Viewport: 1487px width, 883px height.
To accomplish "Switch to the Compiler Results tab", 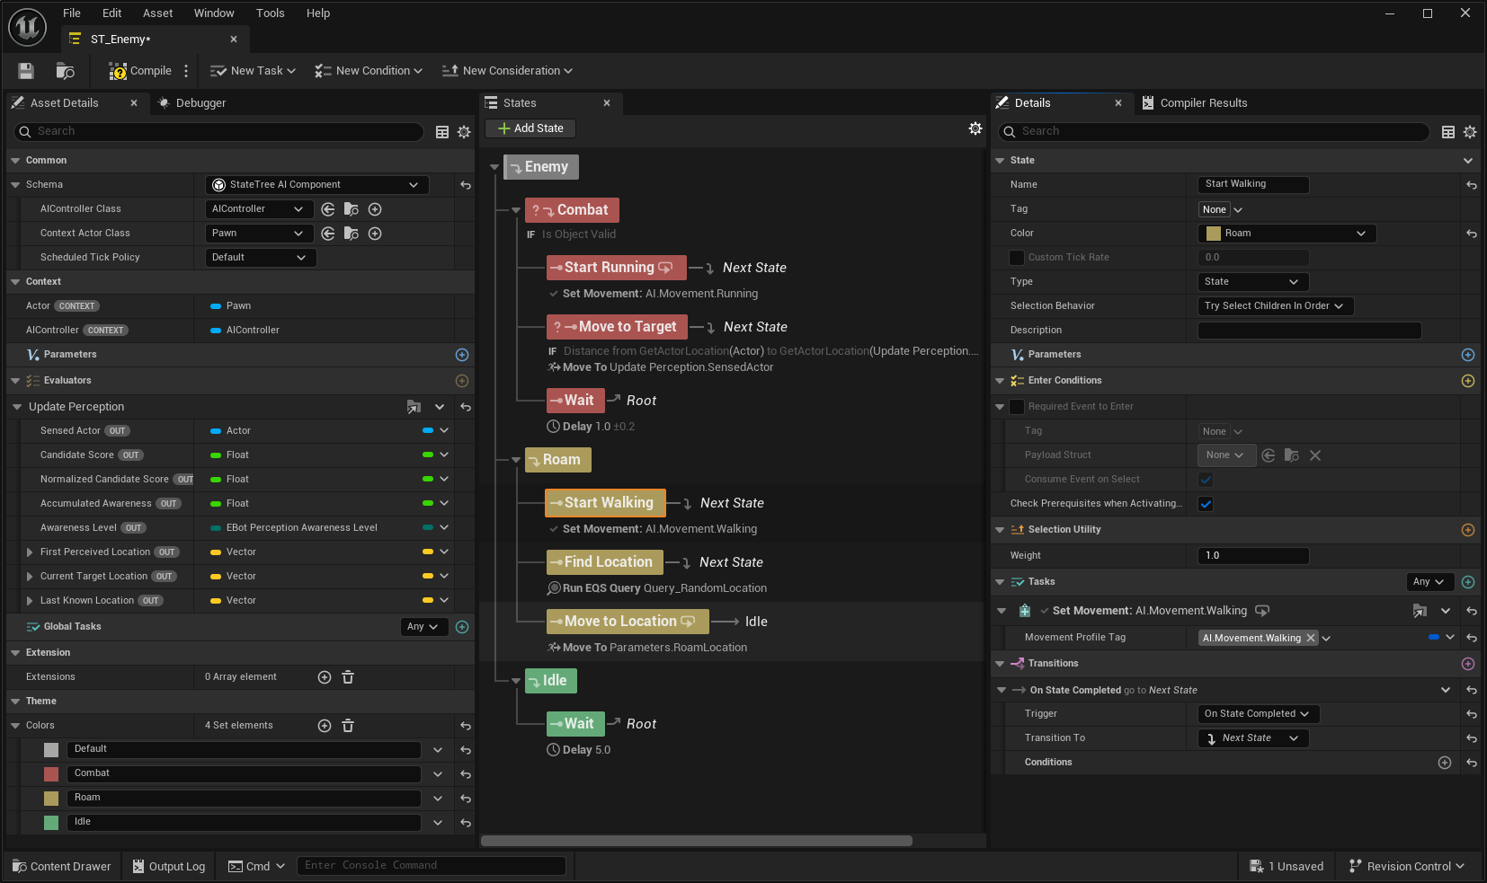I will (x=1203, y=103).
